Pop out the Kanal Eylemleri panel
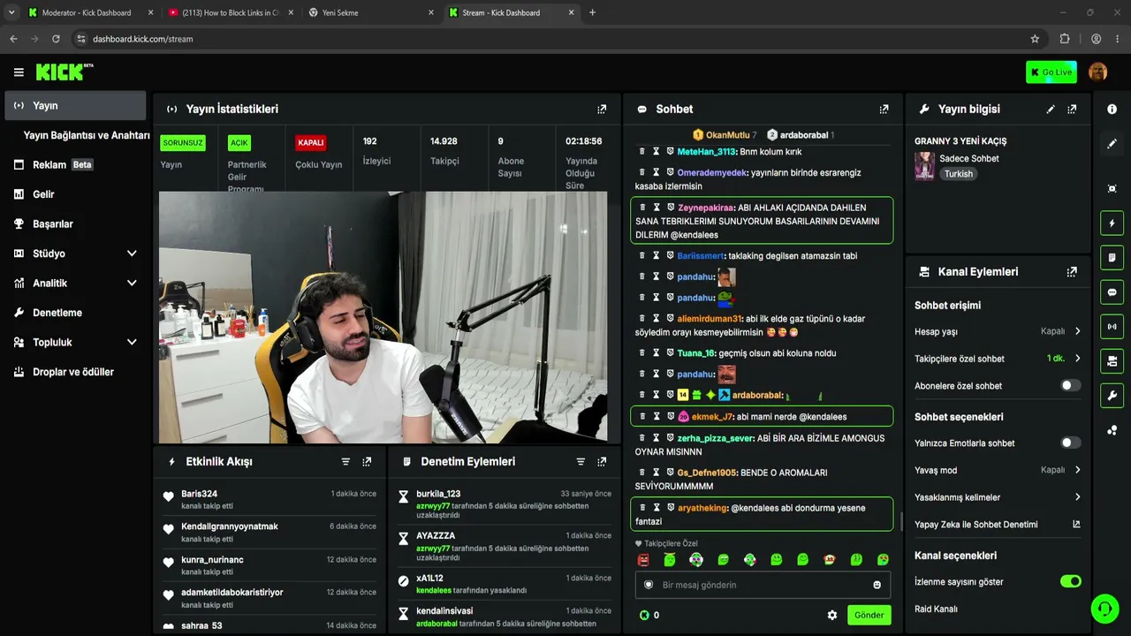The width and height of the screenshot is (1131, 636). (1072, 272)
